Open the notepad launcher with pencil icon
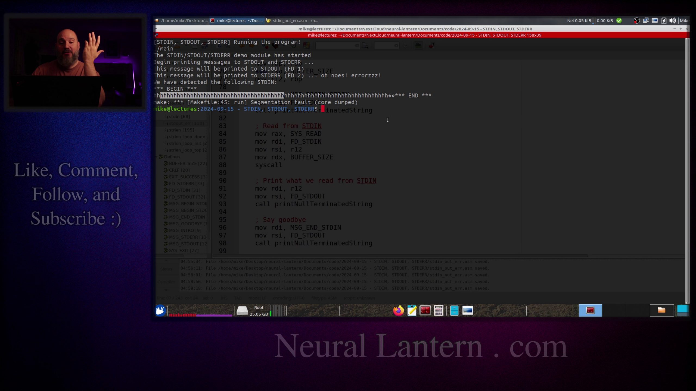The image size is (696, 391). pyautogui.click(x=412, y=310)
